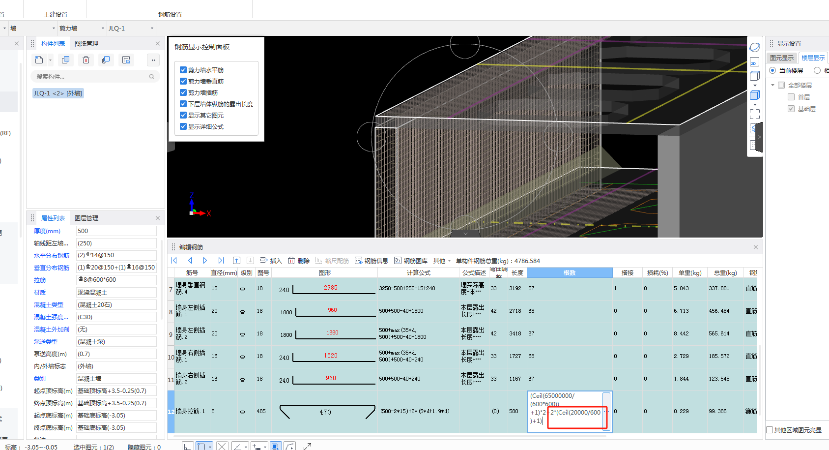Check 其他区域图元亮显 checkbox
Viewport: 829px width, 450px height.
coord(770,430)
